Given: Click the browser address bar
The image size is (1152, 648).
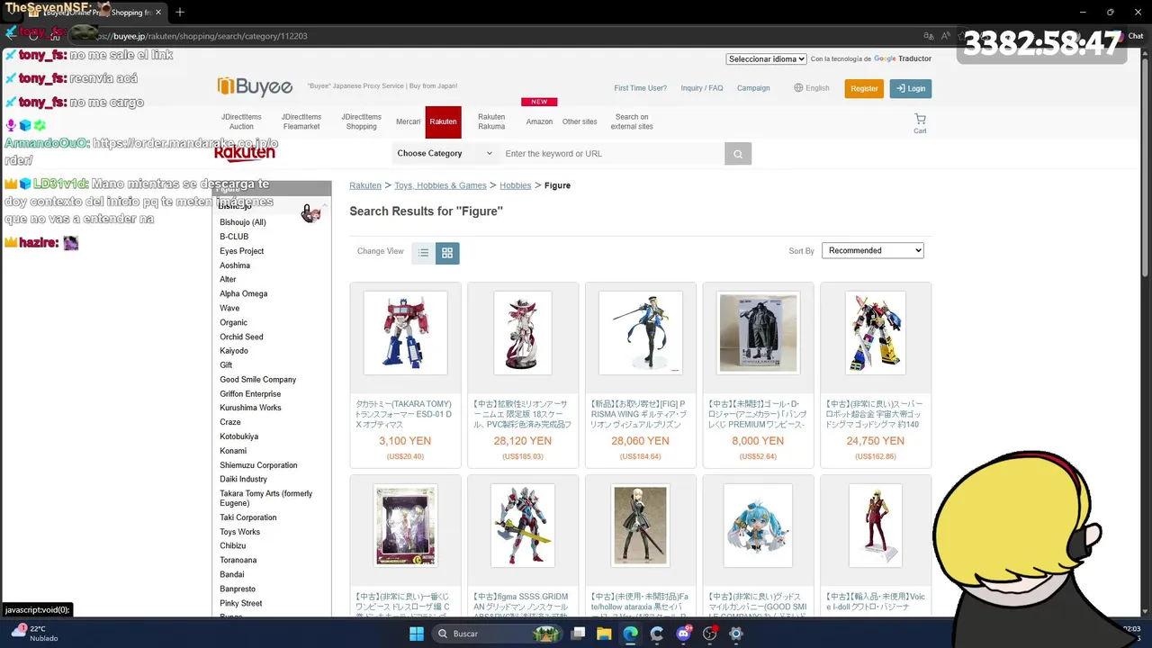Looking at the screenshot, I should click(504, 36).
